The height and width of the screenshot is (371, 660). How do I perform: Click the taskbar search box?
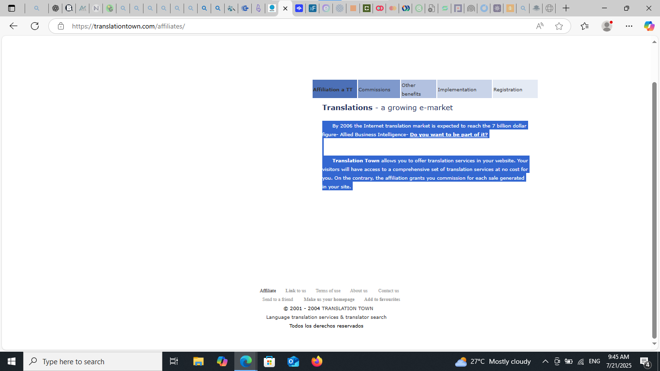pyautogui.click(x=93, y=361)
